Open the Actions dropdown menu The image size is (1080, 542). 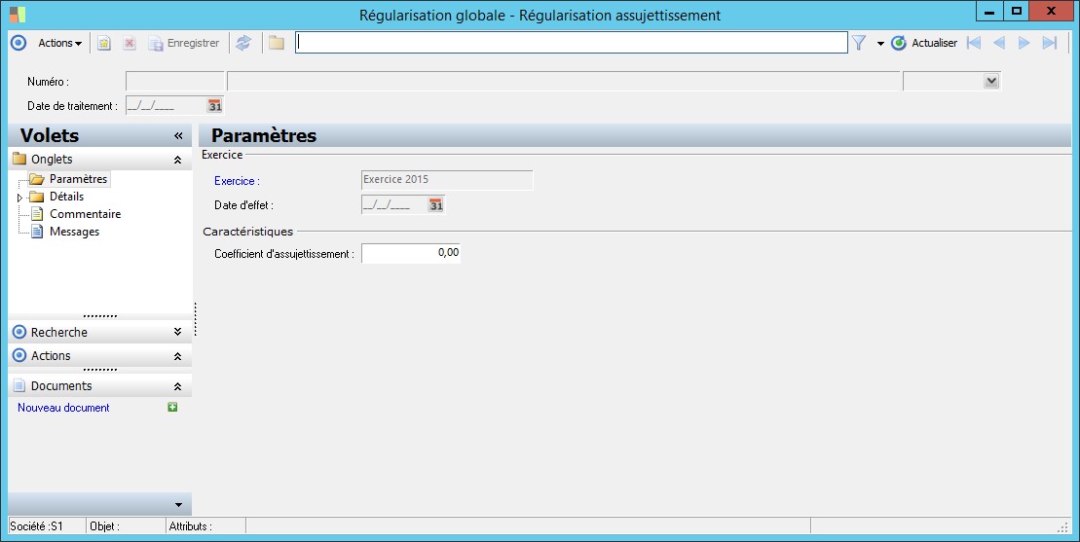[x=60, y=43]
